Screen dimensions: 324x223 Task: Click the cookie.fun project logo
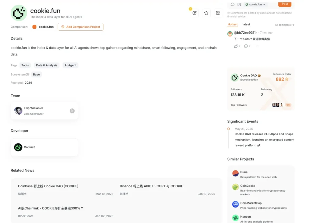19,13
